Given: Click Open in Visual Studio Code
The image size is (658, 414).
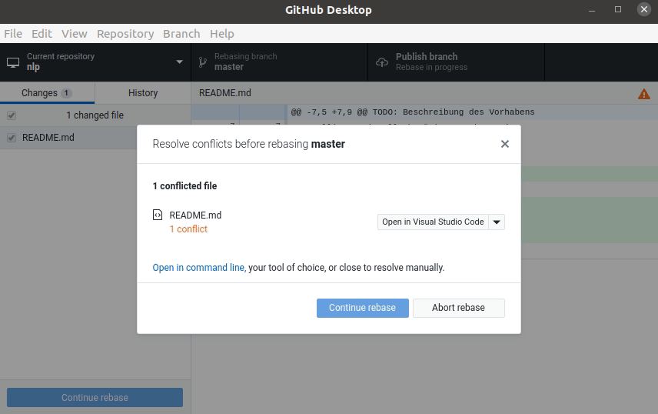Looking at the screenshot, I should coord(433,222).
